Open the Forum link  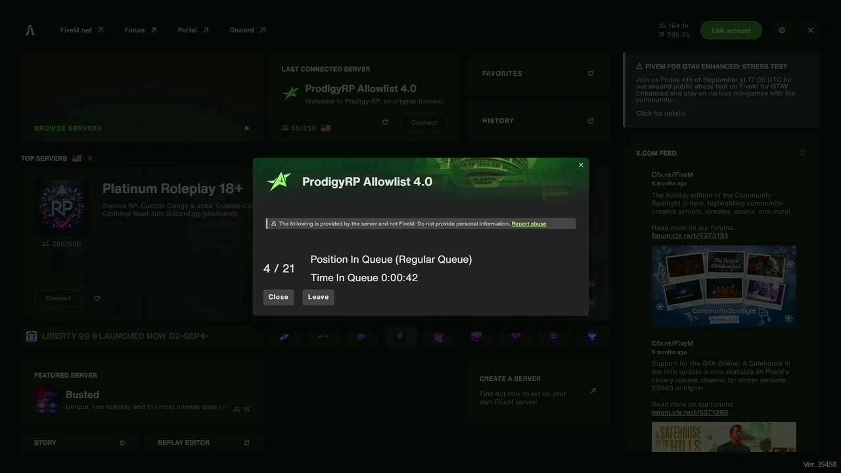coord(141,30)
